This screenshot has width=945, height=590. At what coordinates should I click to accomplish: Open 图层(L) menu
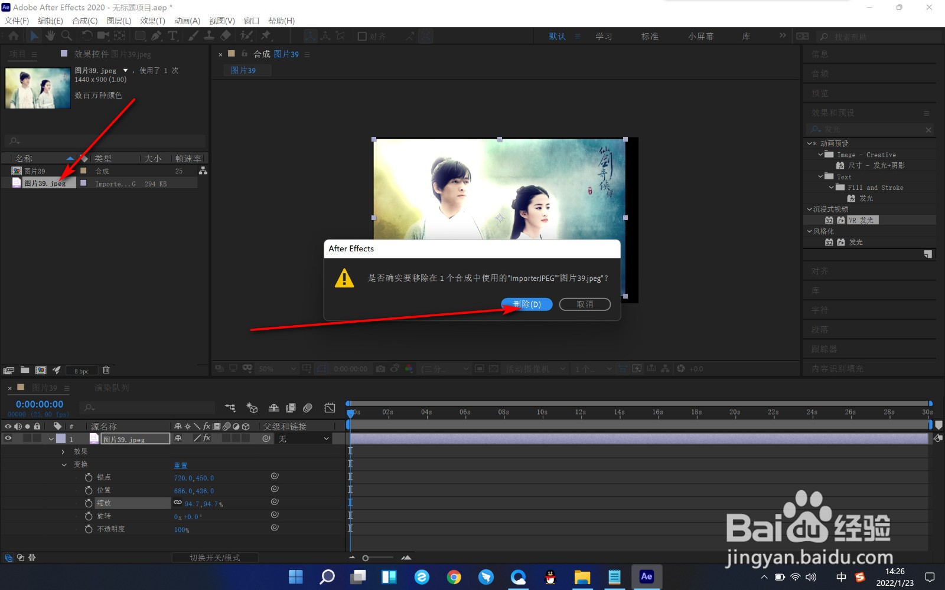(x=119, y=21)
